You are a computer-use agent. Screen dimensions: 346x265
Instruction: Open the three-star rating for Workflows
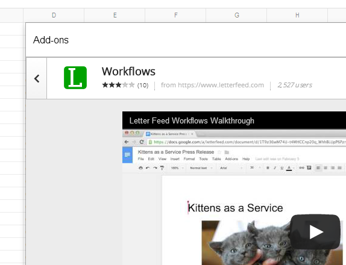[x=118, y=85]
